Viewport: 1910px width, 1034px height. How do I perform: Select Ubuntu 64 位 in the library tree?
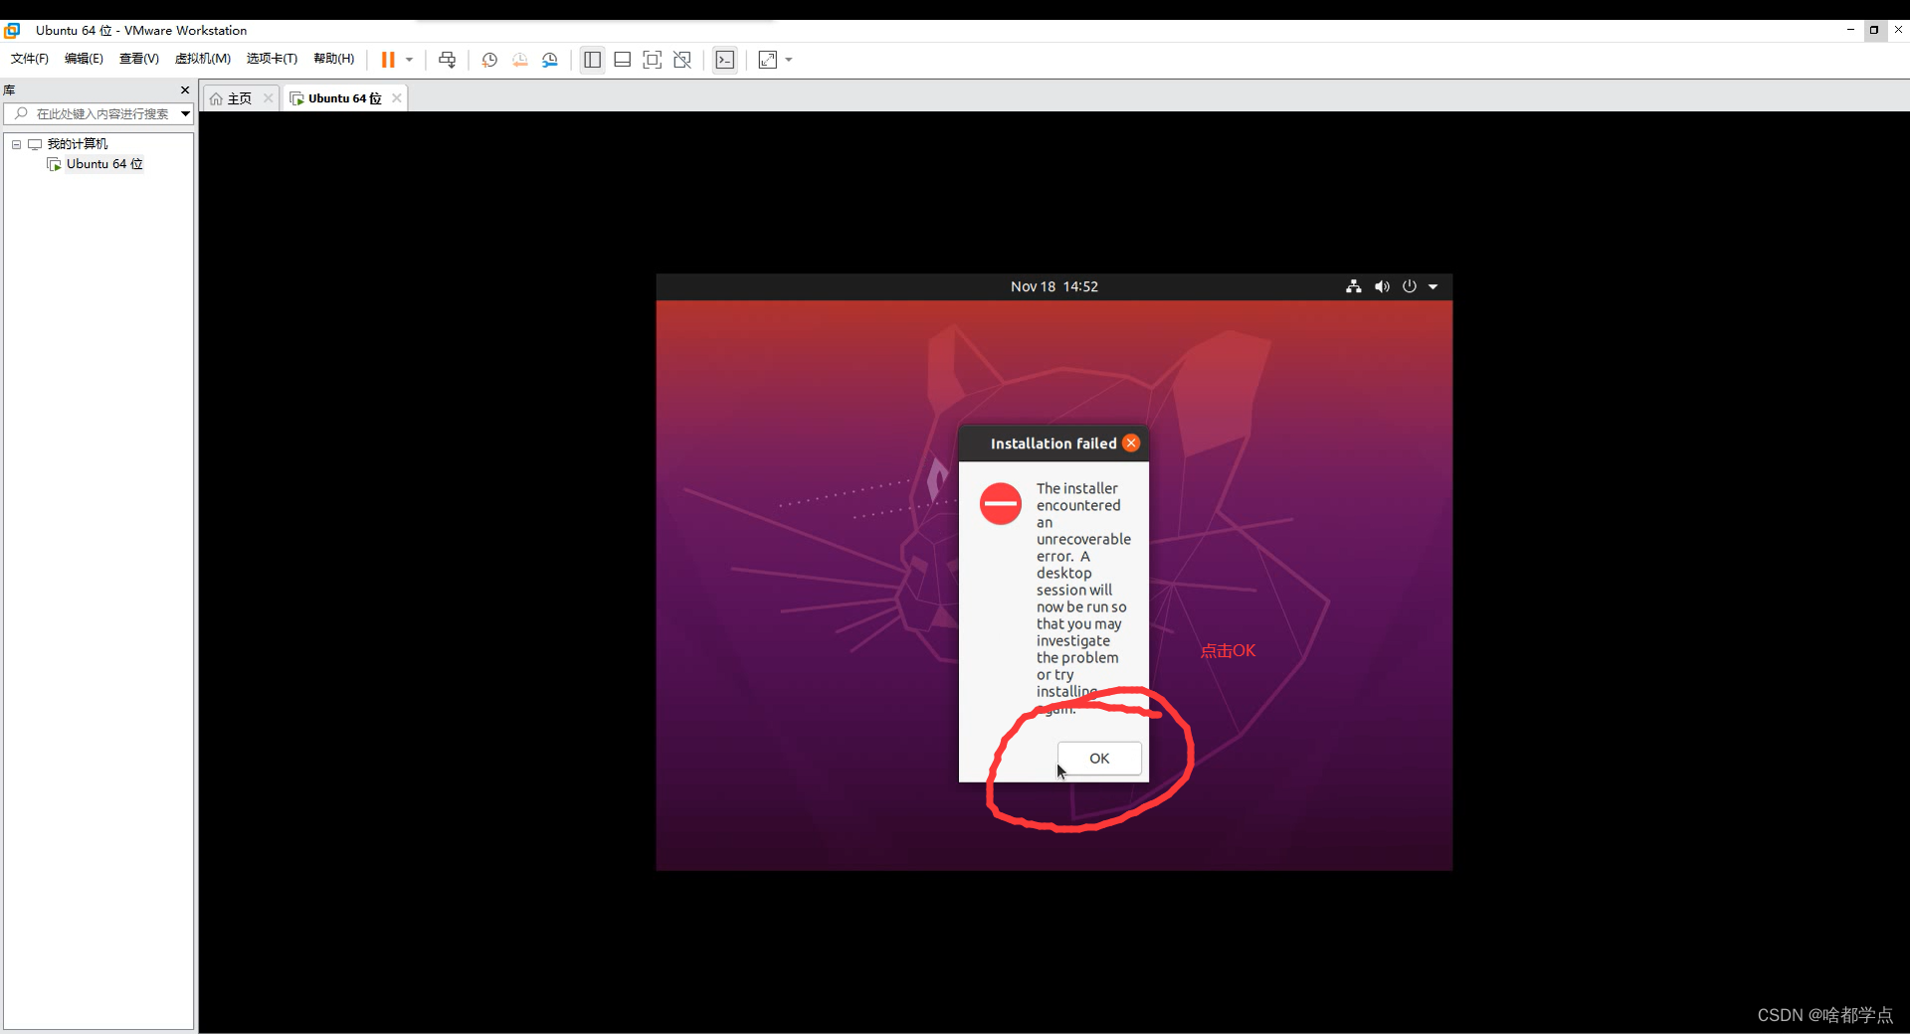tap(104, 164)
